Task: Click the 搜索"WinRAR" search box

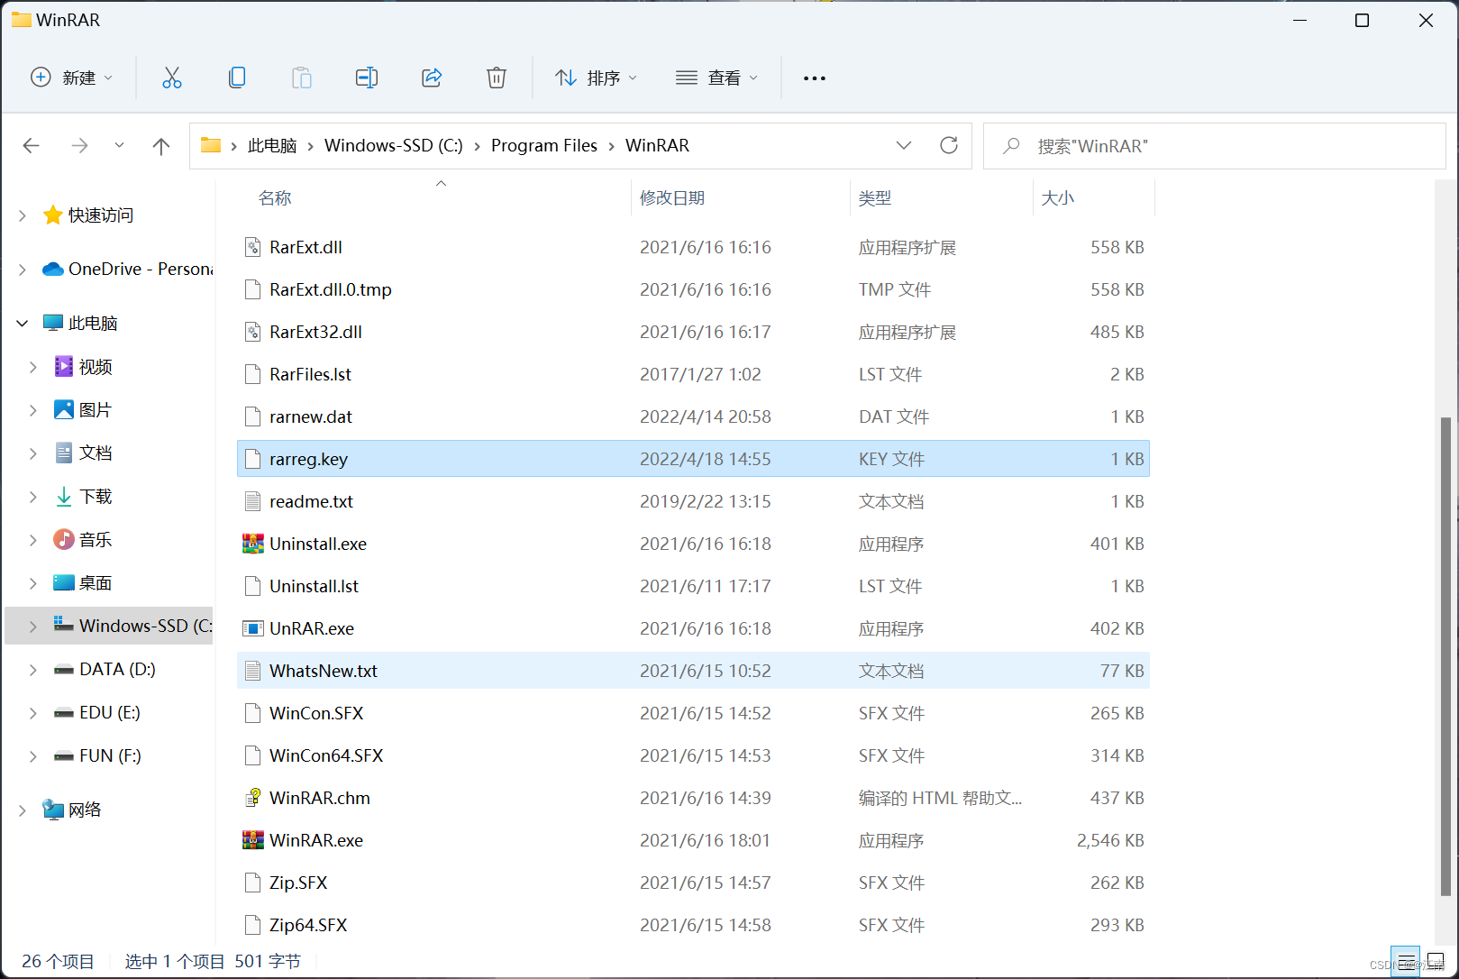Action: [x=1215, y=146]
